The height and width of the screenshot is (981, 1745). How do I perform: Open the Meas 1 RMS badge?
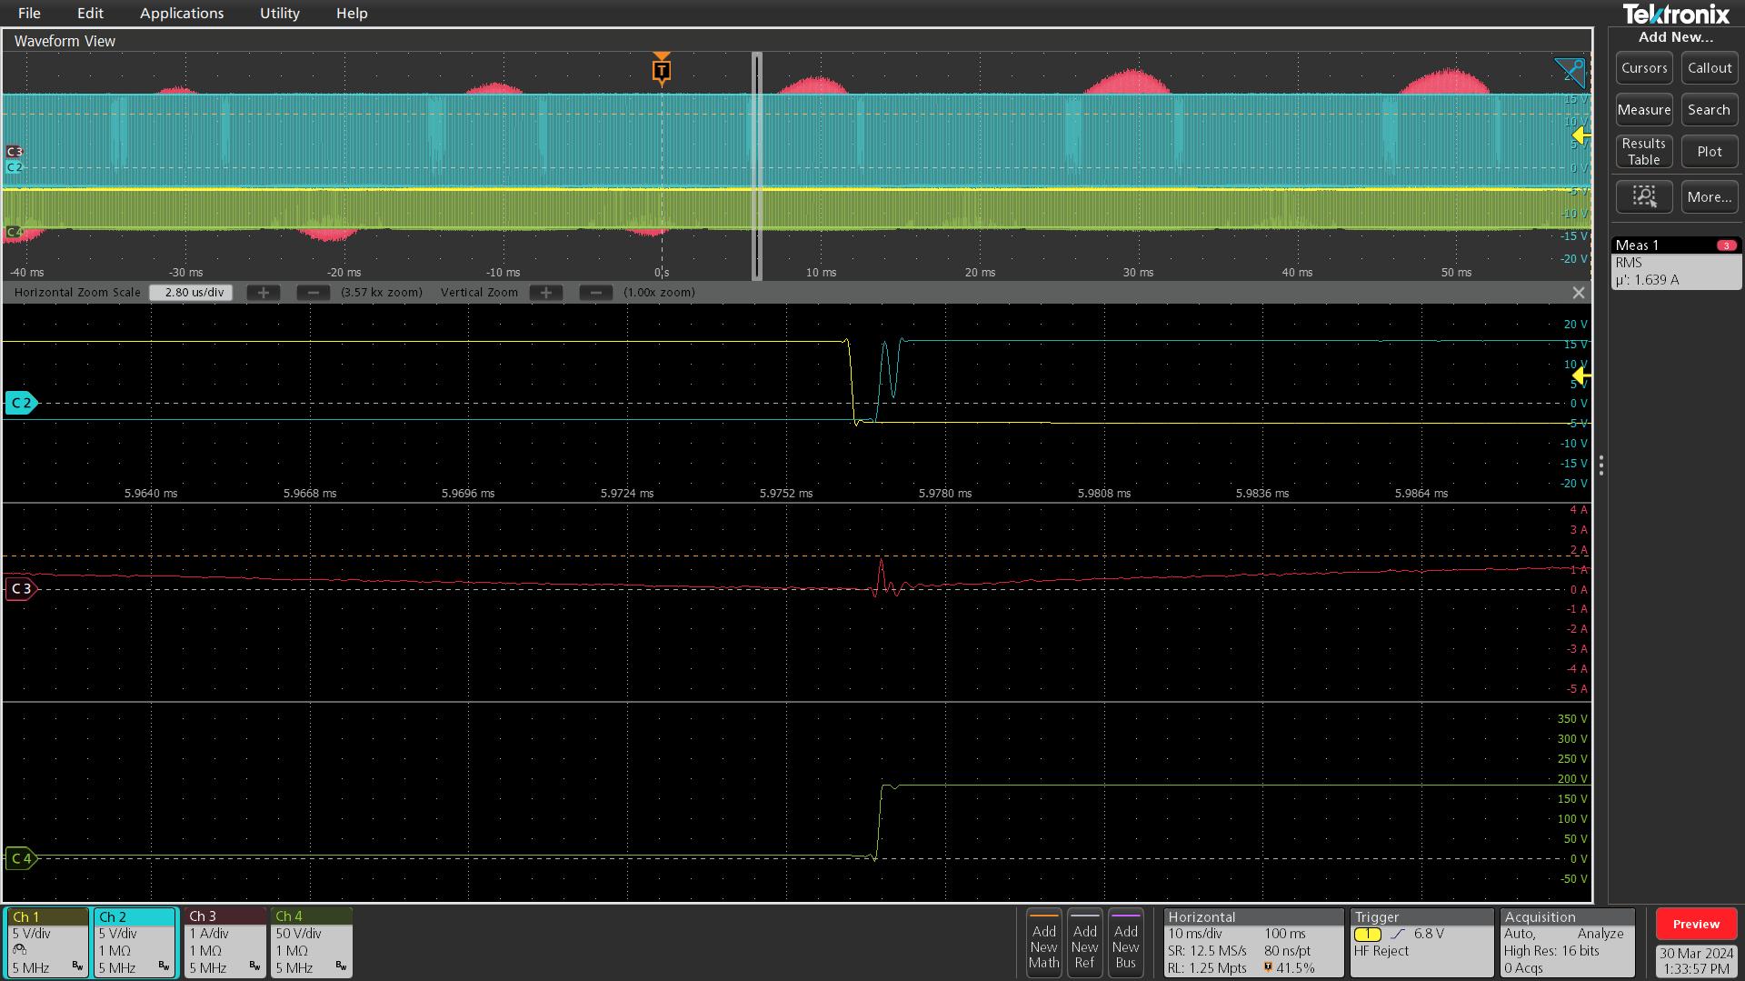(1676, 263)
